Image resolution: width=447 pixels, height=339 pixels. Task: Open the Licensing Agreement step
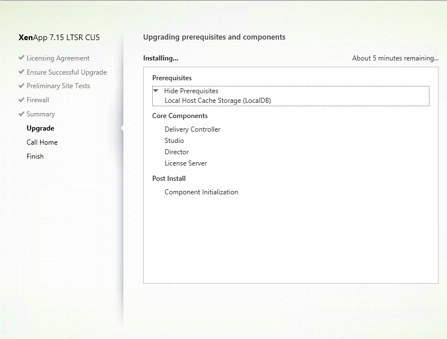click(x=58, y=58)
